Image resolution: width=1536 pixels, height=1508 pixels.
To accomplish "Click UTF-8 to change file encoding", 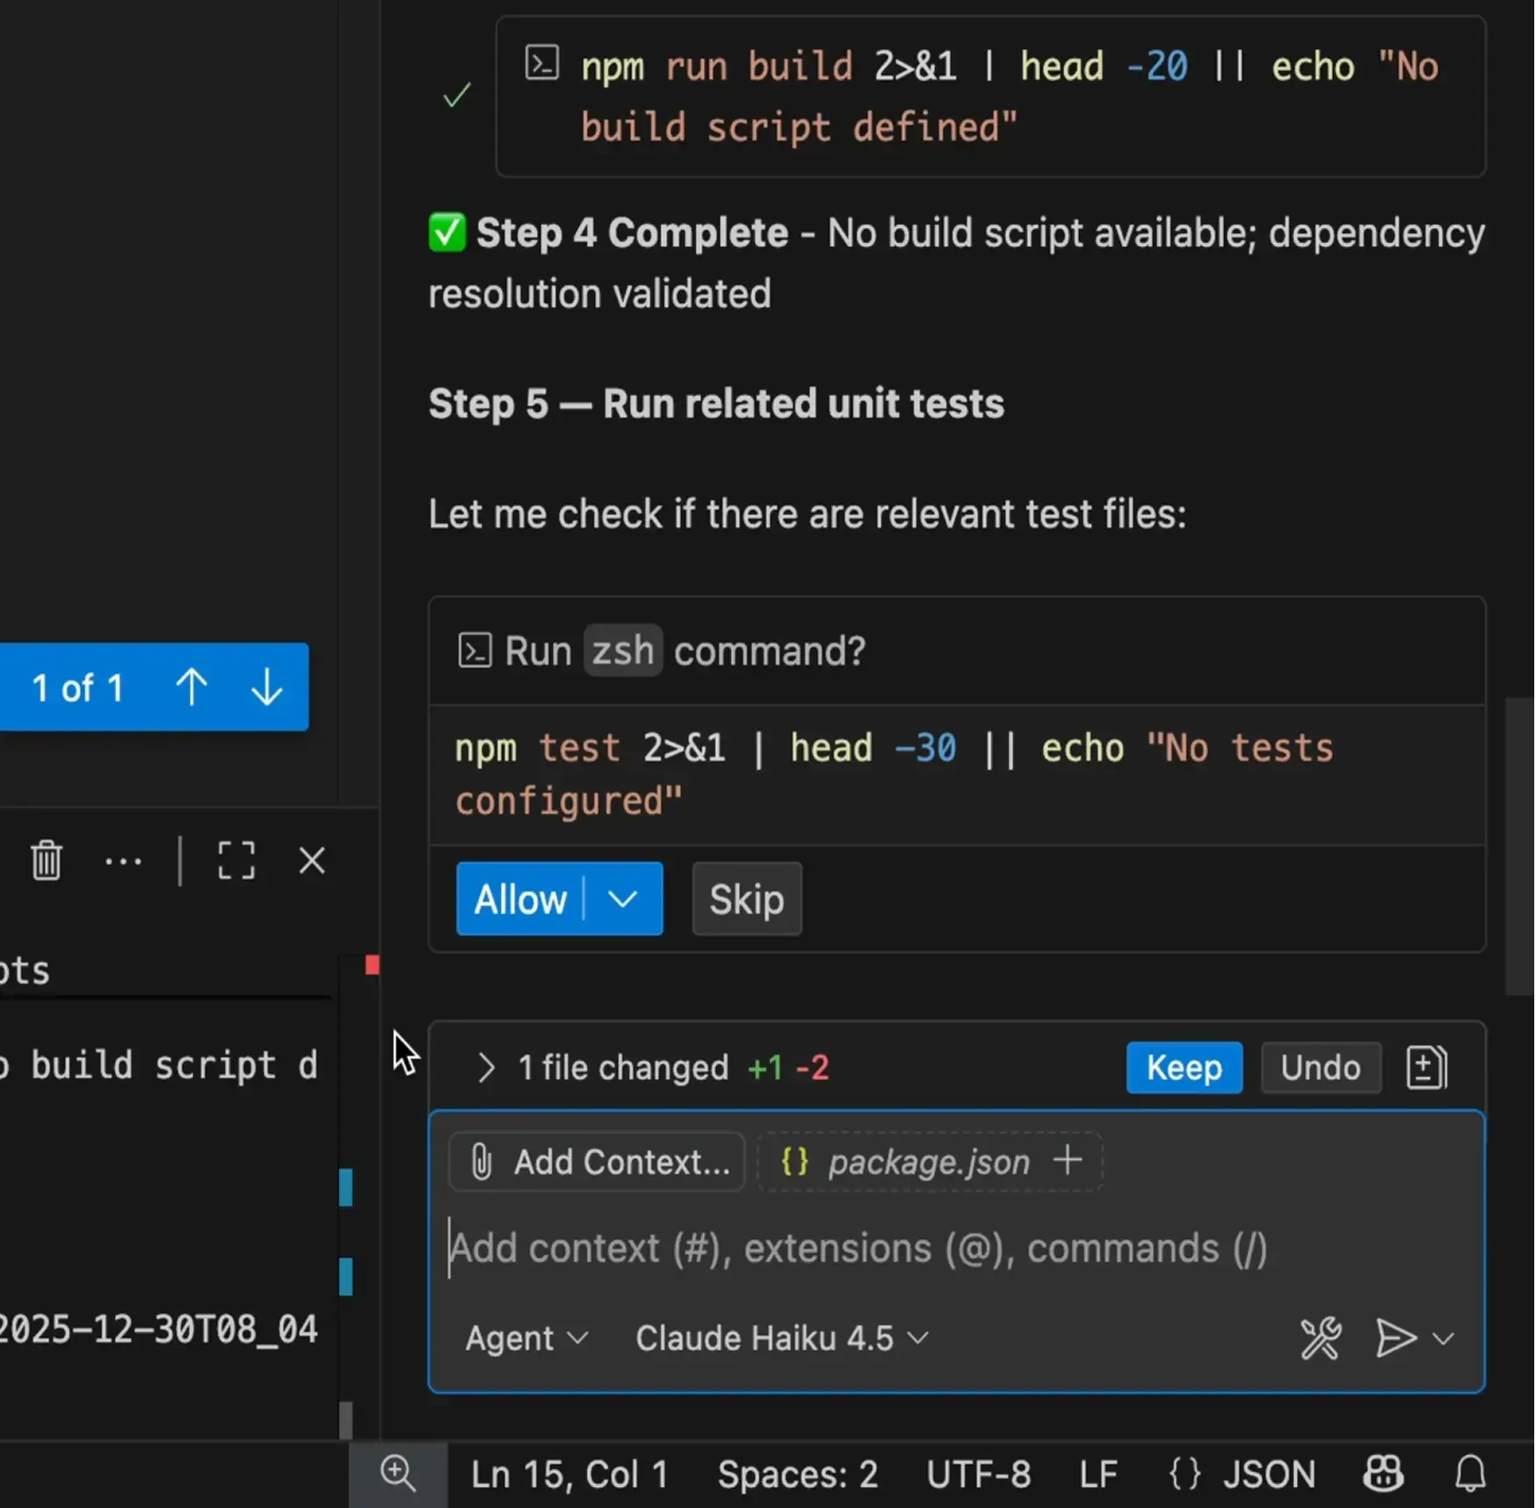I will 978,1475.
